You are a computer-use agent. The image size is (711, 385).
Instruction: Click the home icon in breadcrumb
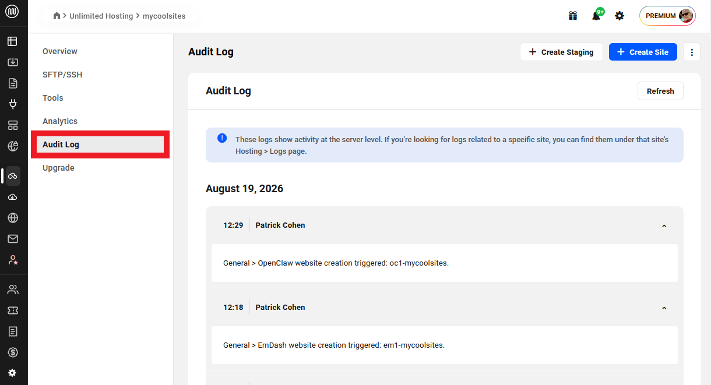57,16
